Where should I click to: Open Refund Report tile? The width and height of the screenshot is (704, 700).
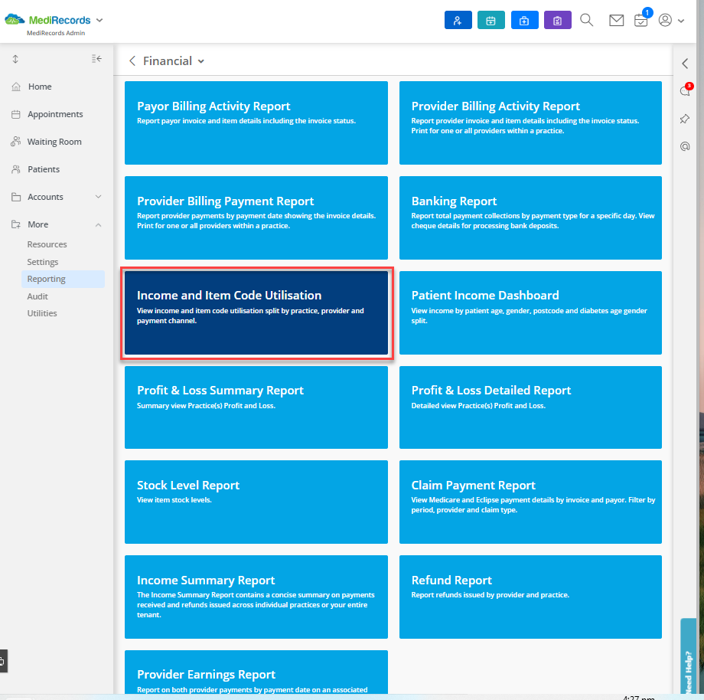(530, 597)
